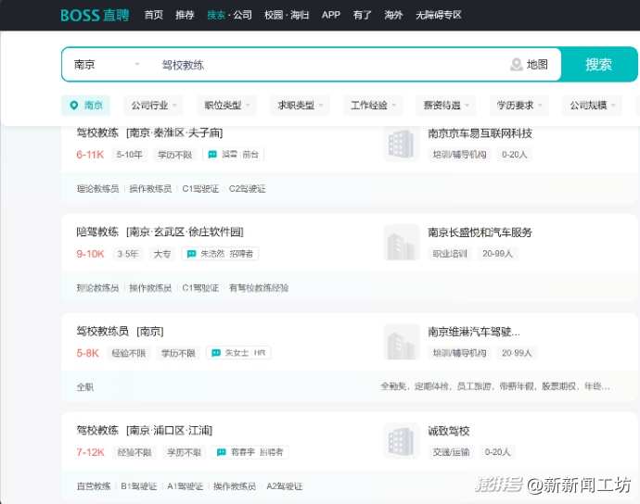Open 校园·海归 navigation item
The height and width of the screenshot is (504, 640).
[287, 15]
